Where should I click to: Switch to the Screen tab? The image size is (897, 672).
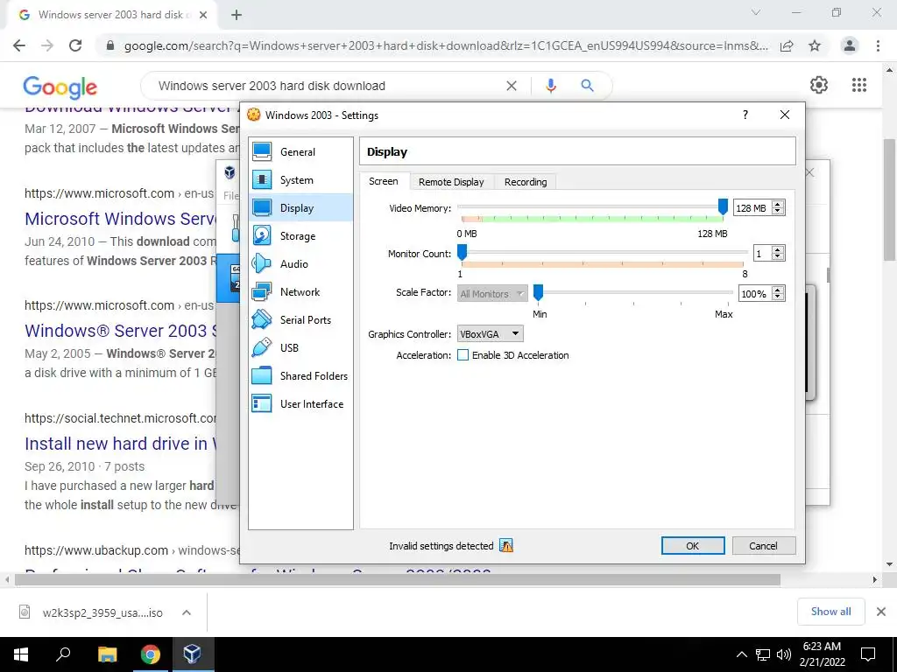coord(384,181)
